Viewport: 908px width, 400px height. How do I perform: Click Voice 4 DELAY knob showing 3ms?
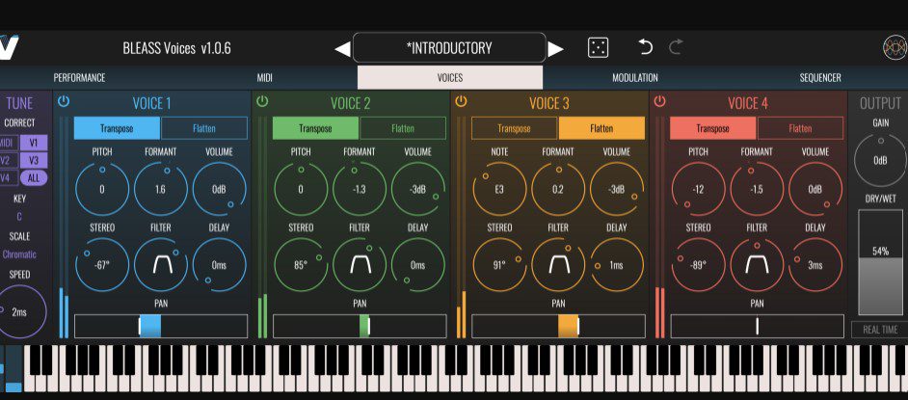815,264
